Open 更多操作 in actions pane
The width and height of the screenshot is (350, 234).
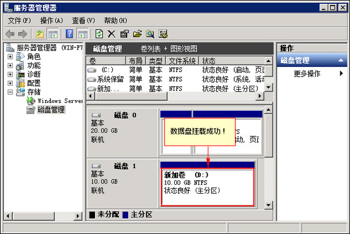coord(307,73)
